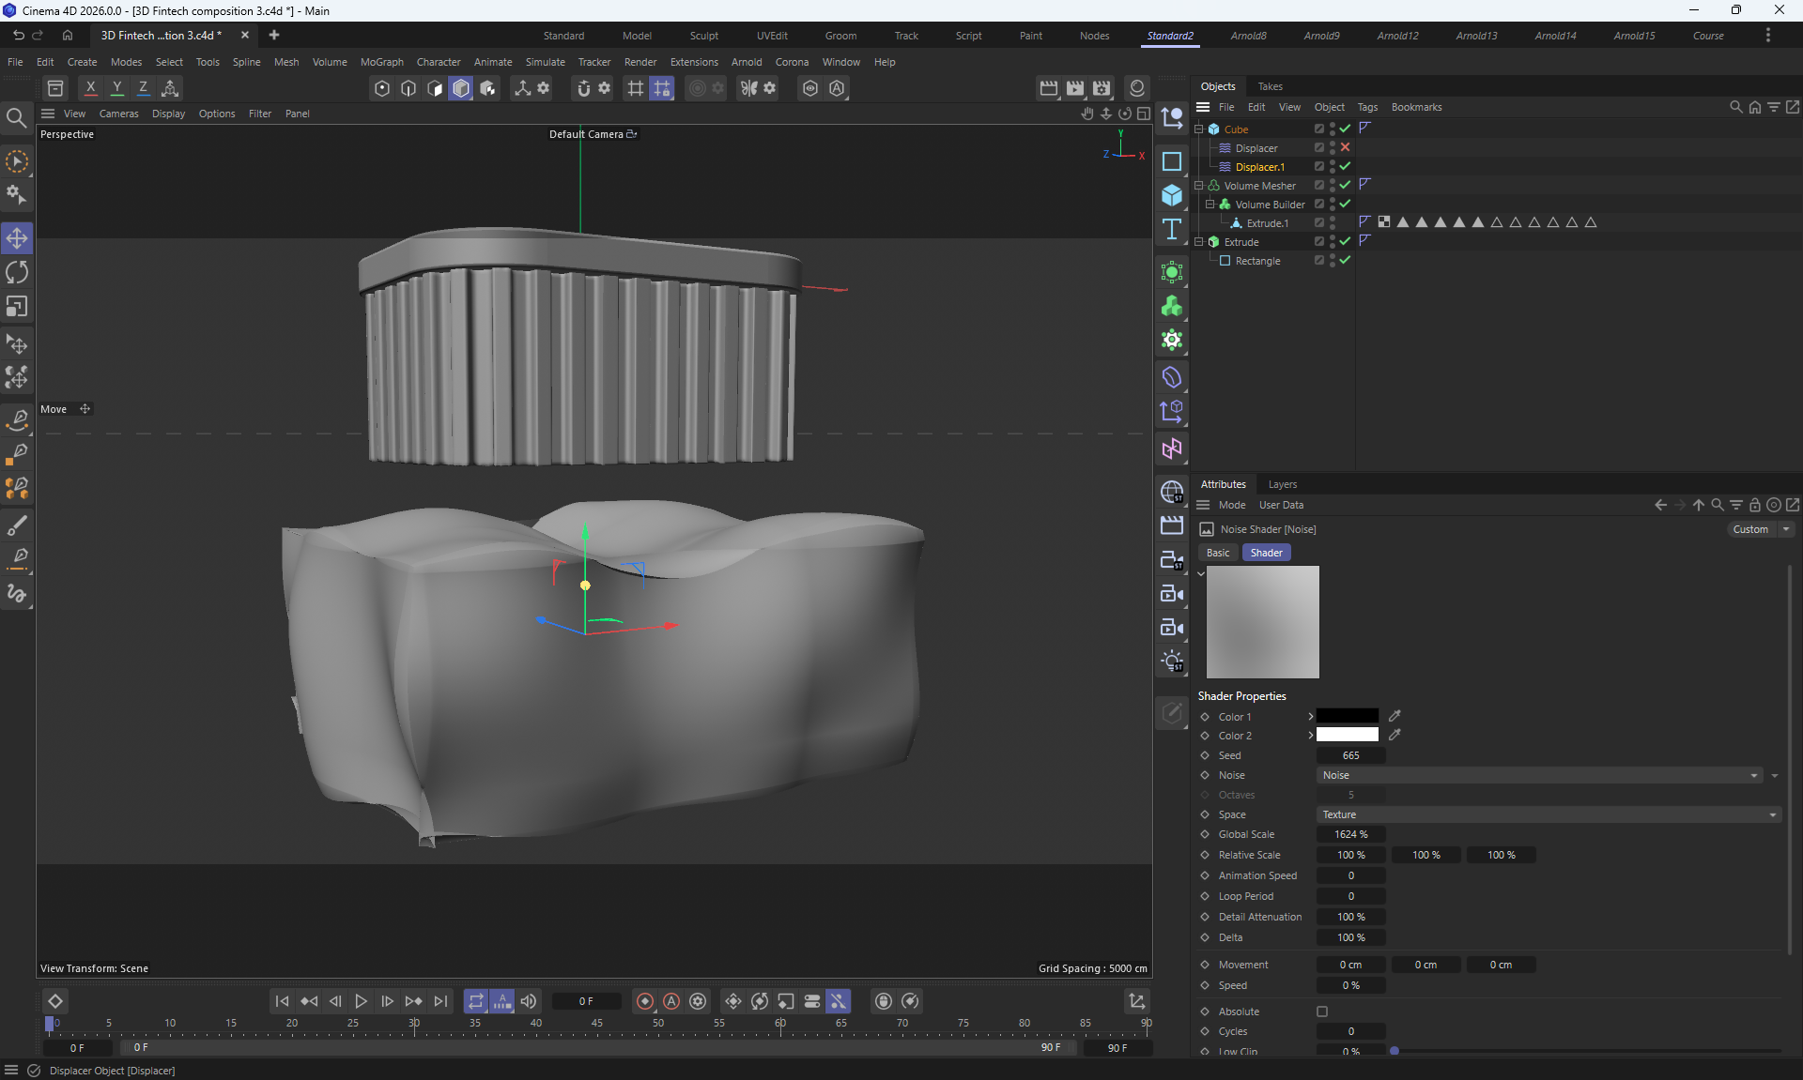Click the Text spline tool icon

(x=1172, y=230)
